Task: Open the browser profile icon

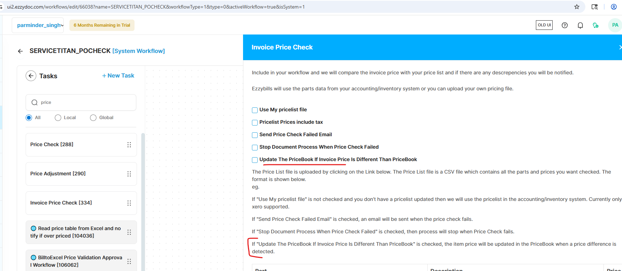Action: [614, 7]
